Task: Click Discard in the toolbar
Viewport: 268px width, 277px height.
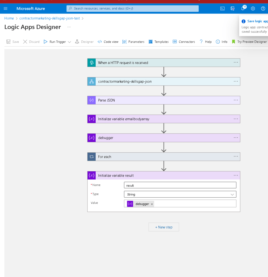Action: point(31,42)
